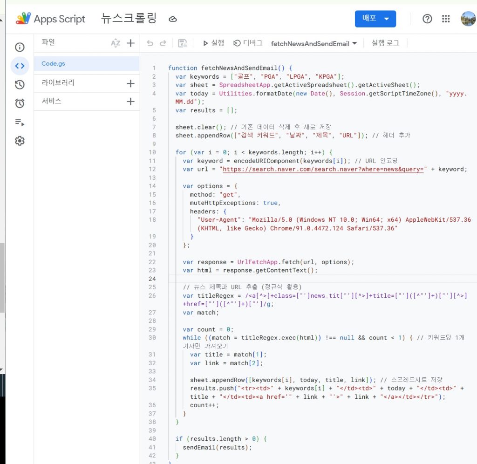Open the fetchNewsAndSendEmail function selector
Image resolution: width=477 pixels, height=464 pixels.
coord(313,43)
